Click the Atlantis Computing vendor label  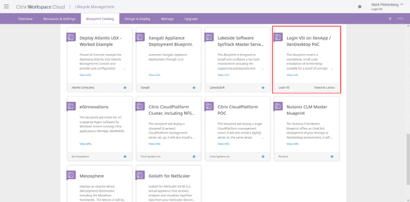[x=83, y=87]
